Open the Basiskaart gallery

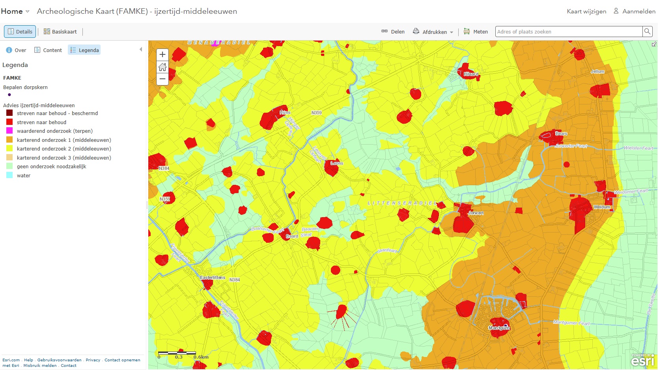(60, 32)
